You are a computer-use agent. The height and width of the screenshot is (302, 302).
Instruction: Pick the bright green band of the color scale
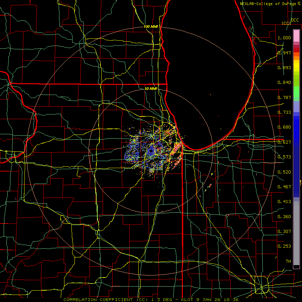pyautogui.click(x=296, y=92)
